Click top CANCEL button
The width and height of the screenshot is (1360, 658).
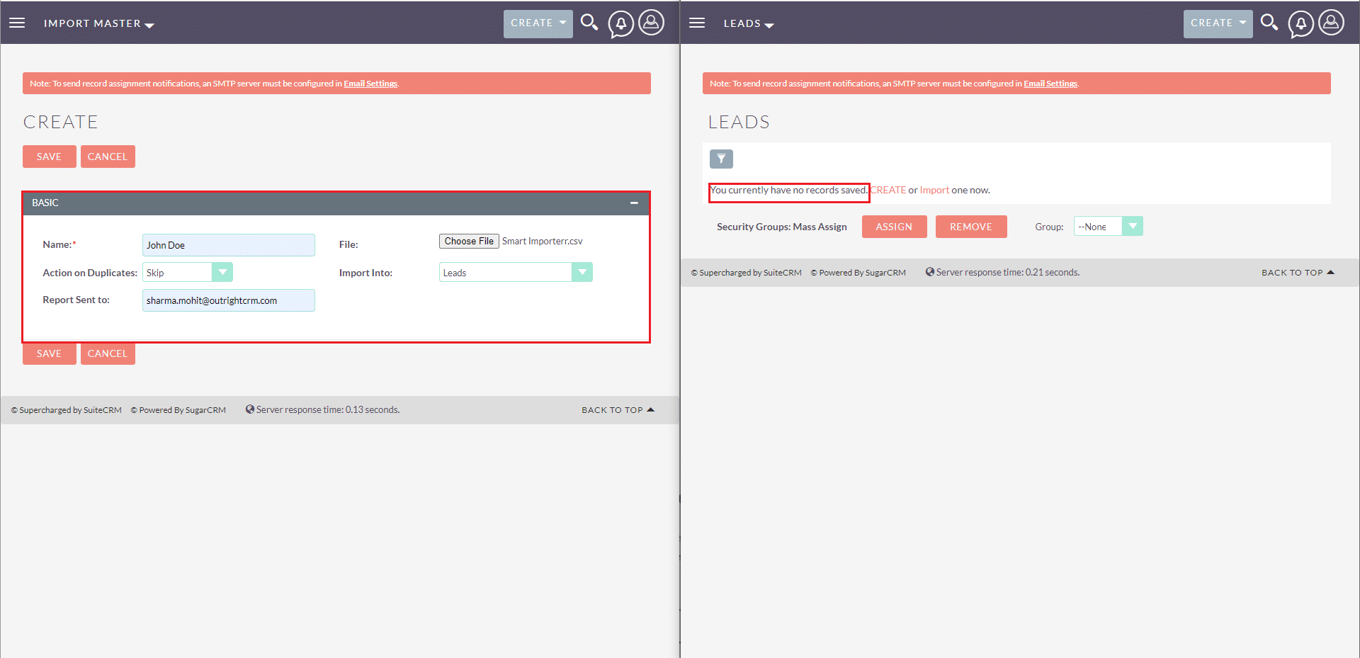pyautogui.click(x=108, y=157)
